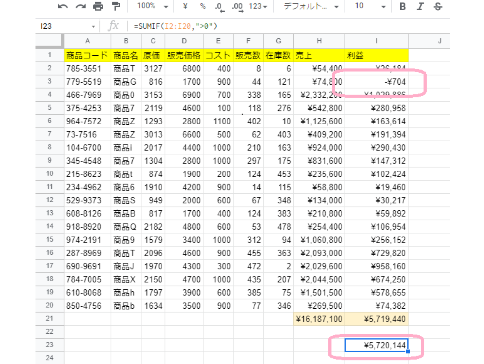Screen dimensions: 484x364
Task: Open the 100% zoom dropdown
Action: [152, 6]
